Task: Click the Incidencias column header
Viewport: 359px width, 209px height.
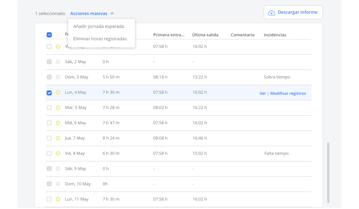Action: point(275,35)
